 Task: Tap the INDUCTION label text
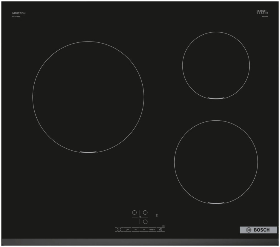coord(18,13)
